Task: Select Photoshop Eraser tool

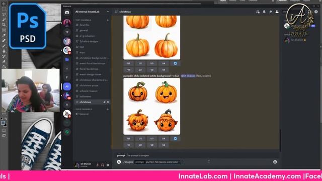Action: 4,61
